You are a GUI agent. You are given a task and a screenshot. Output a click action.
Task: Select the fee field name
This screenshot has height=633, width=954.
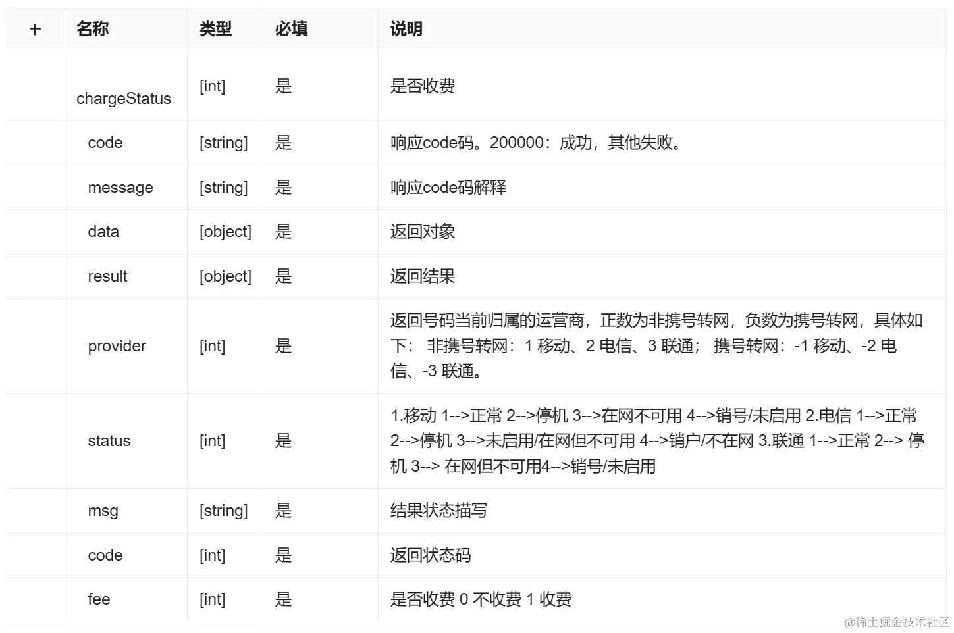(x=99, y=599)
